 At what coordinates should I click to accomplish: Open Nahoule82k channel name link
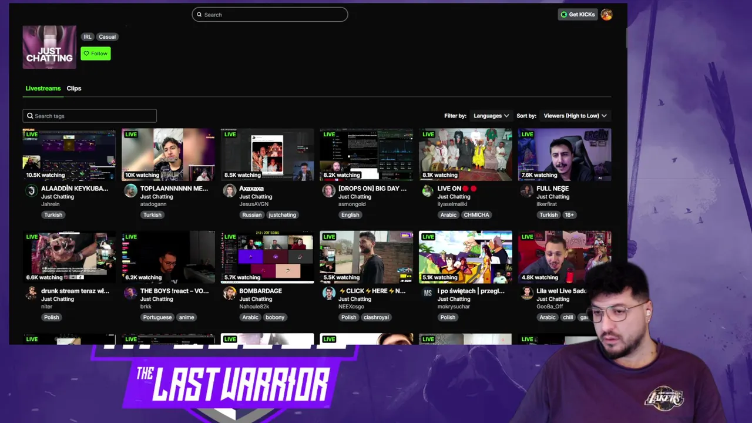(254, 307)
